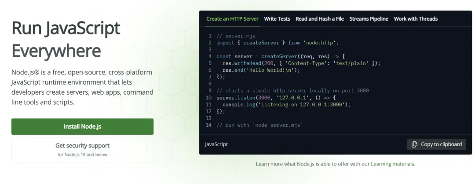
Task: Click the 'const server = createServer' line
Action: pyautogui.click(x=281, y=56)
